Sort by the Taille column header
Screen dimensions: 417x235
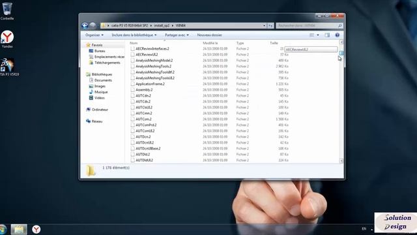[274, 43]
